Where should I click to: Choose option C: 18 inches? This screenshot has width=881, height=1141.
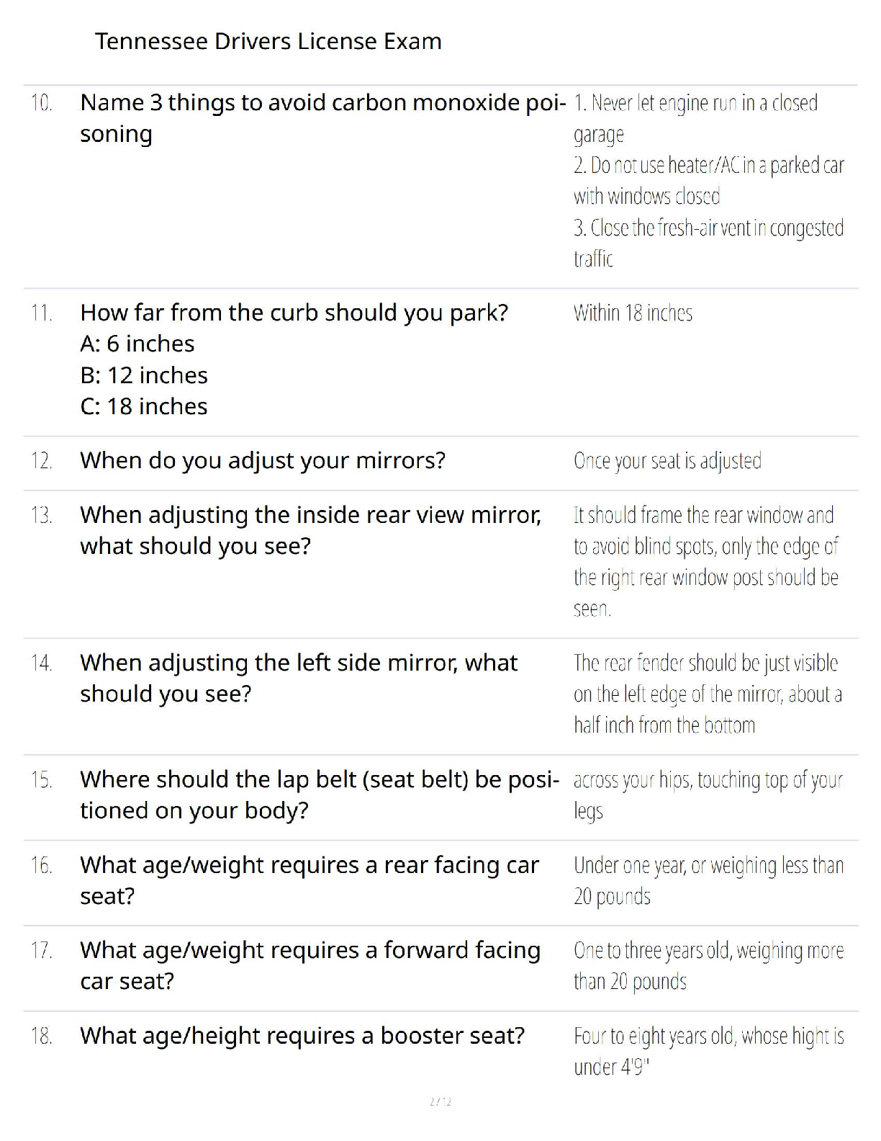144,406
